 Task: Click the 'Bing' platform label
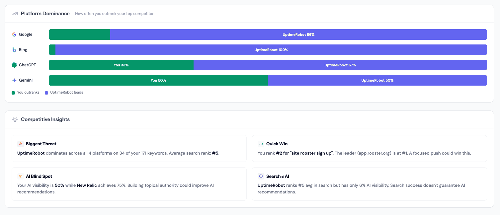(x=23, y=50)
